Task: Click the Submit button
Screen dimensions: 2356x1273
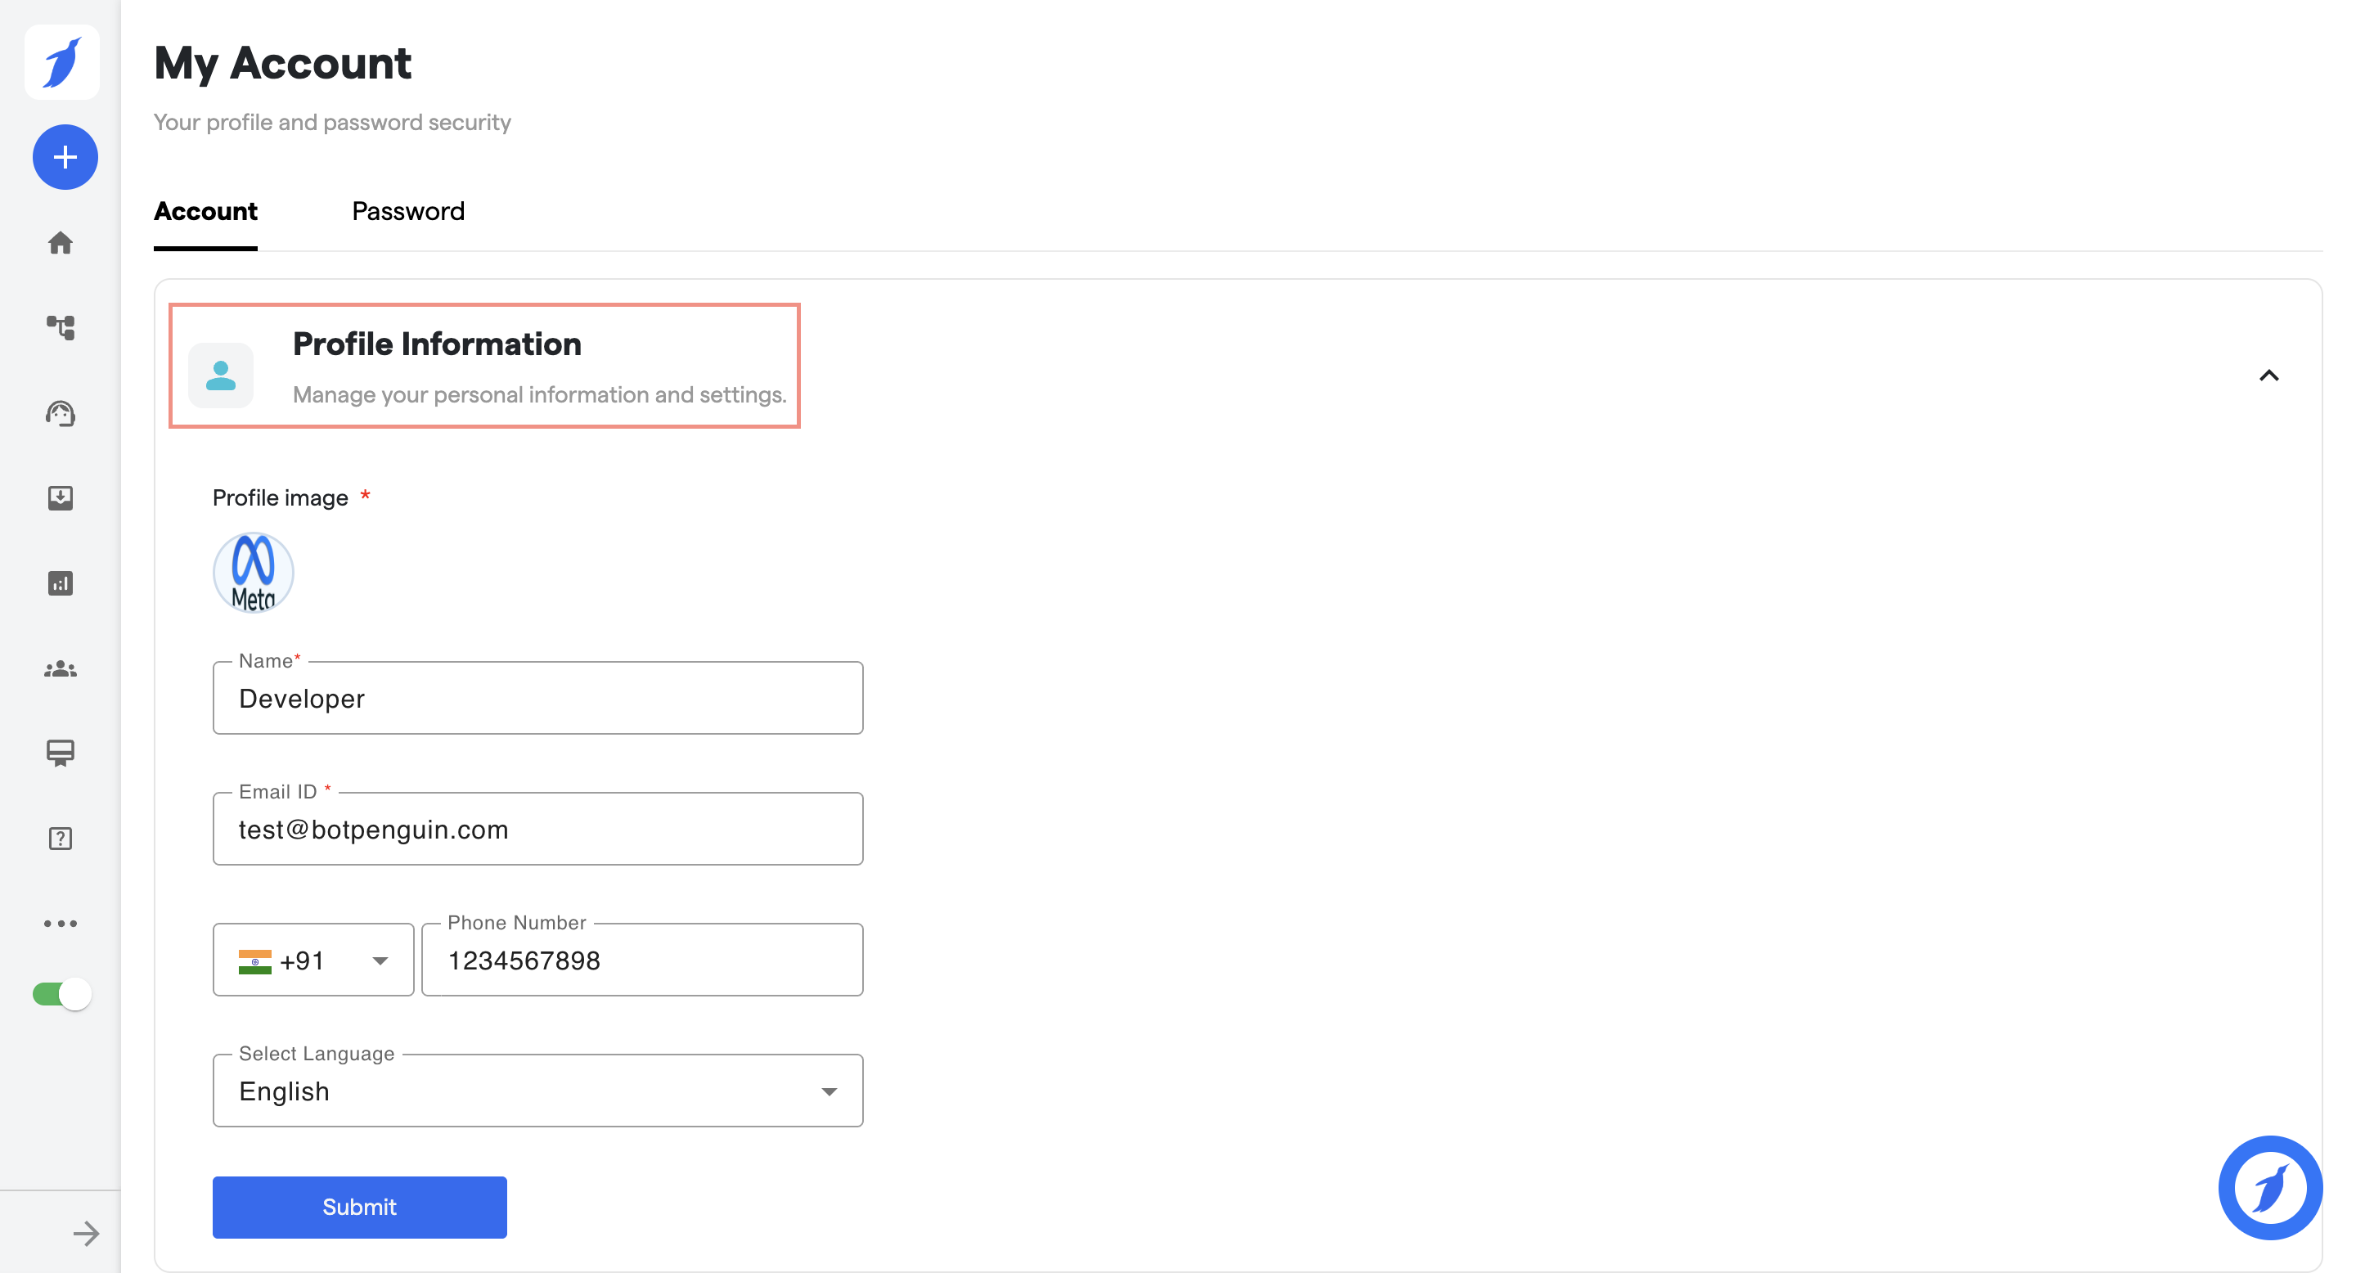Action: tap(359, 1208)
